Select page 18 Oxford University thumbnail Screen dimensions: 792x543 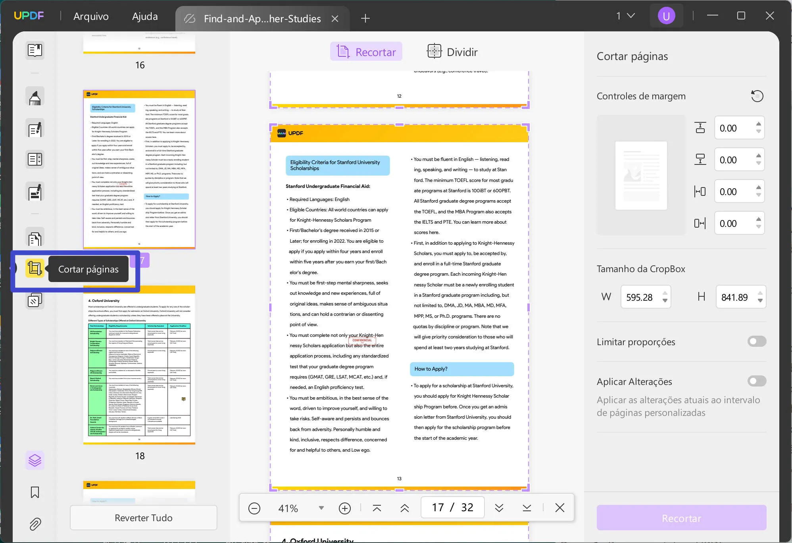click(139, 365)
